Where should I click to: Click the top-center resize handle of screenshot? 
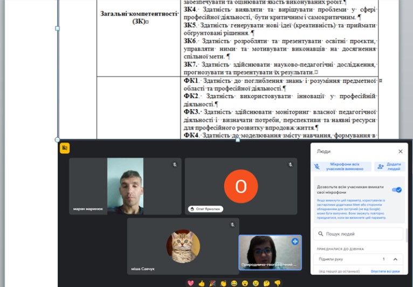(x=238, y=140)
